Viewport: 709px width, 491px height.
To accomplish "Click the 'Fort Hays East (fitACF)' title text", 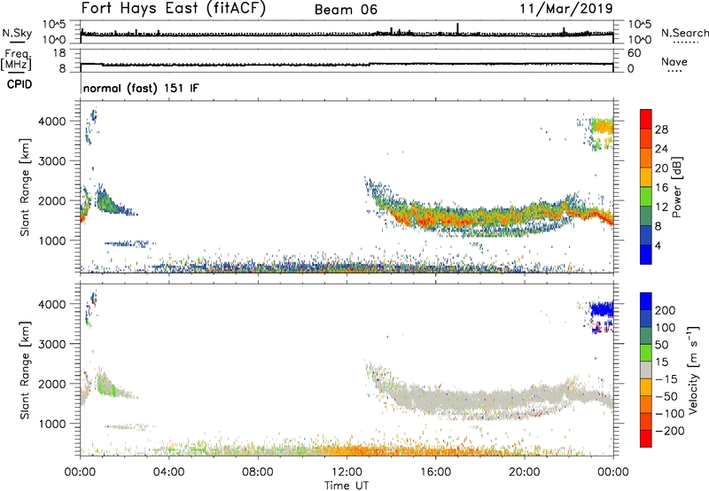I will pyautogui.click(x=174, y=9).
